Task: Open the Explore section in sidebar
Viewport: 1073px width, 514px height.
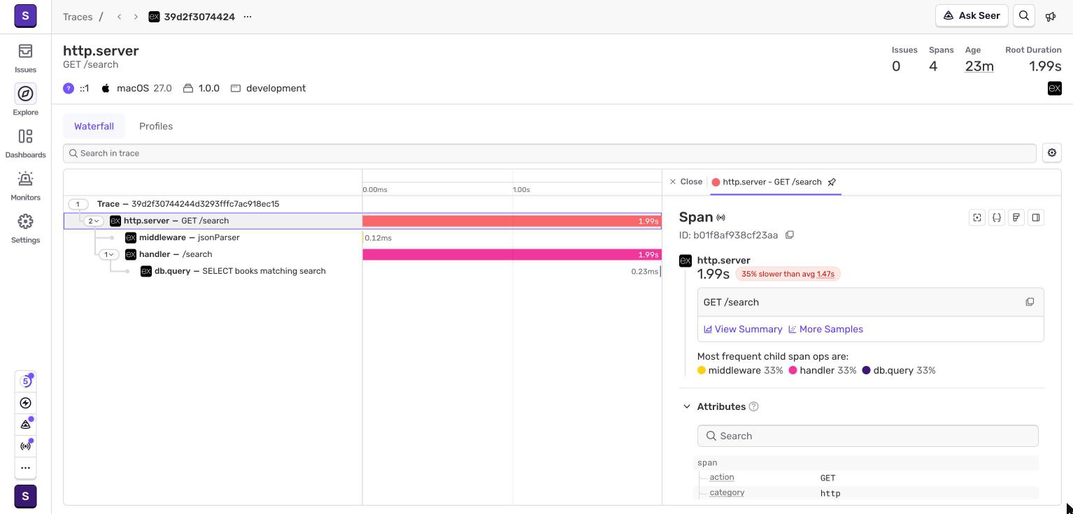Action: tap(25, 101)
